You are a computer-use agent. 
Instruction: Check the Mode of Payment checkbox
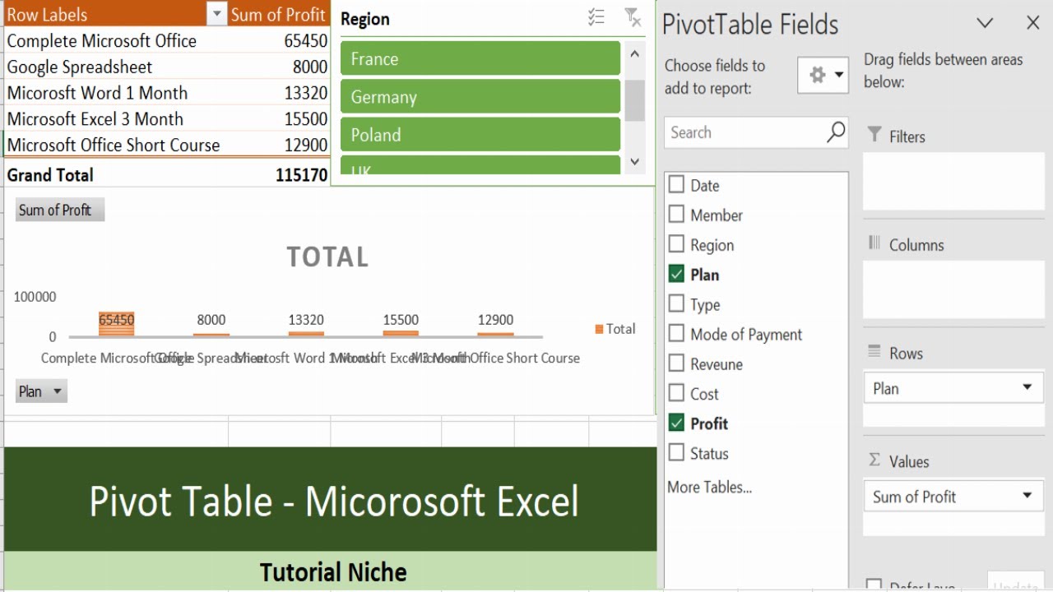click(x=676, y=334)
